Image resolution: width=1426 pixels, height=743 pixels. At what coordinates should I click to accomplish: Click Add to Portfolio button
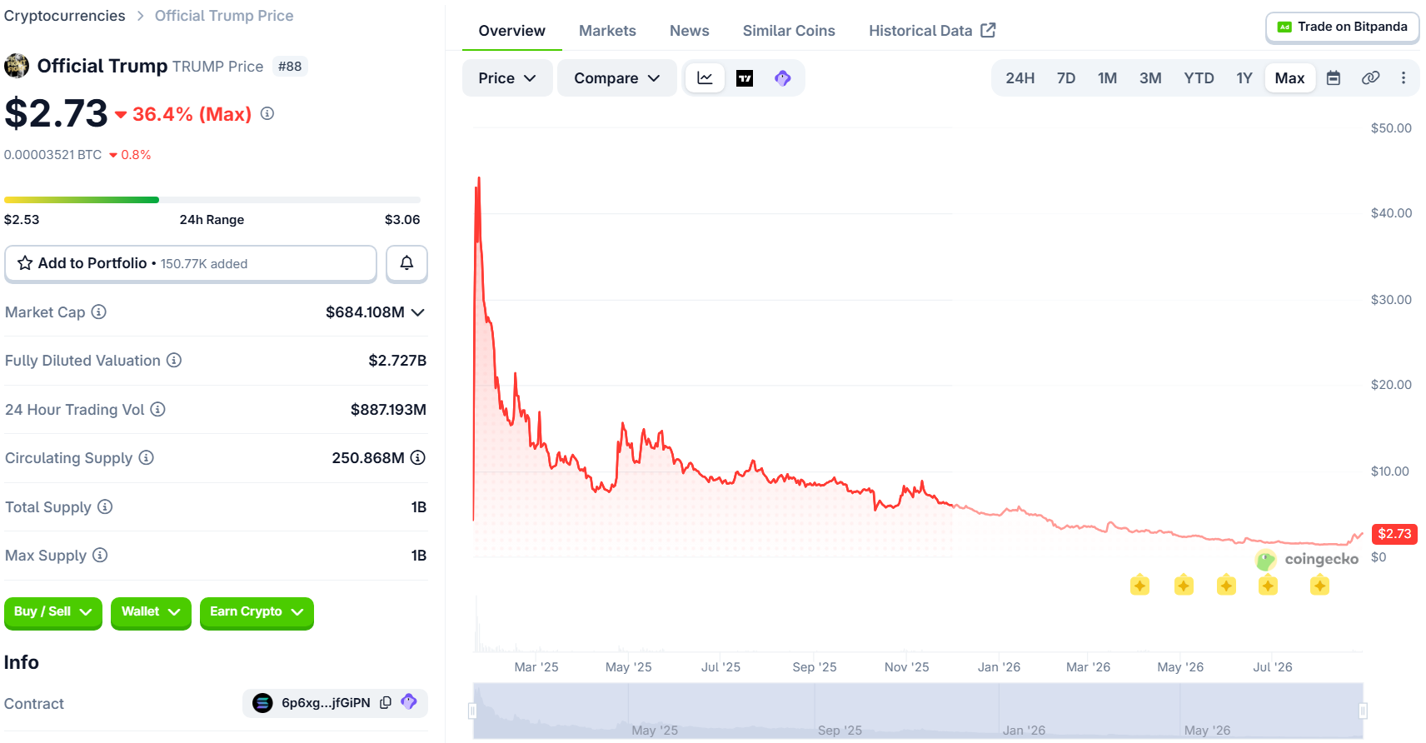click(191, 263)
